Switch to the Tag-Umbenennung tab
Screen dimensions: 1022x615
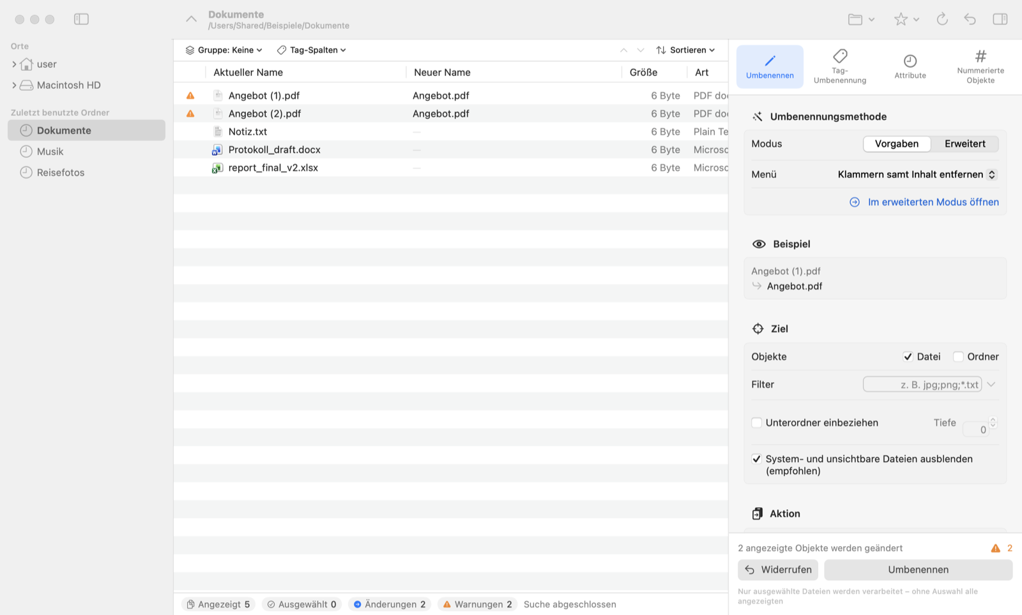point(840,66)
